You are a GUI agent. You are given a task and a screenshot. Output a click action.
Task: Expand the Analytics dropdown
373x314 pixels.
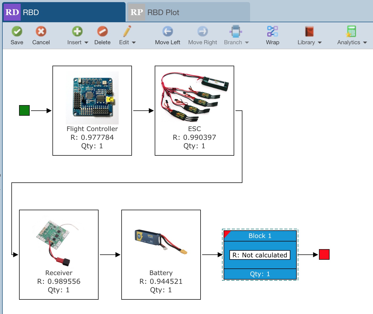tap(365, 42)
